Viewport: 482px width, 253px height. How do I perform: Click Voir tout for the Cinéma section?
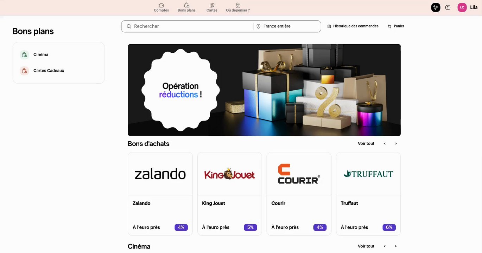(x=366, y=246)
